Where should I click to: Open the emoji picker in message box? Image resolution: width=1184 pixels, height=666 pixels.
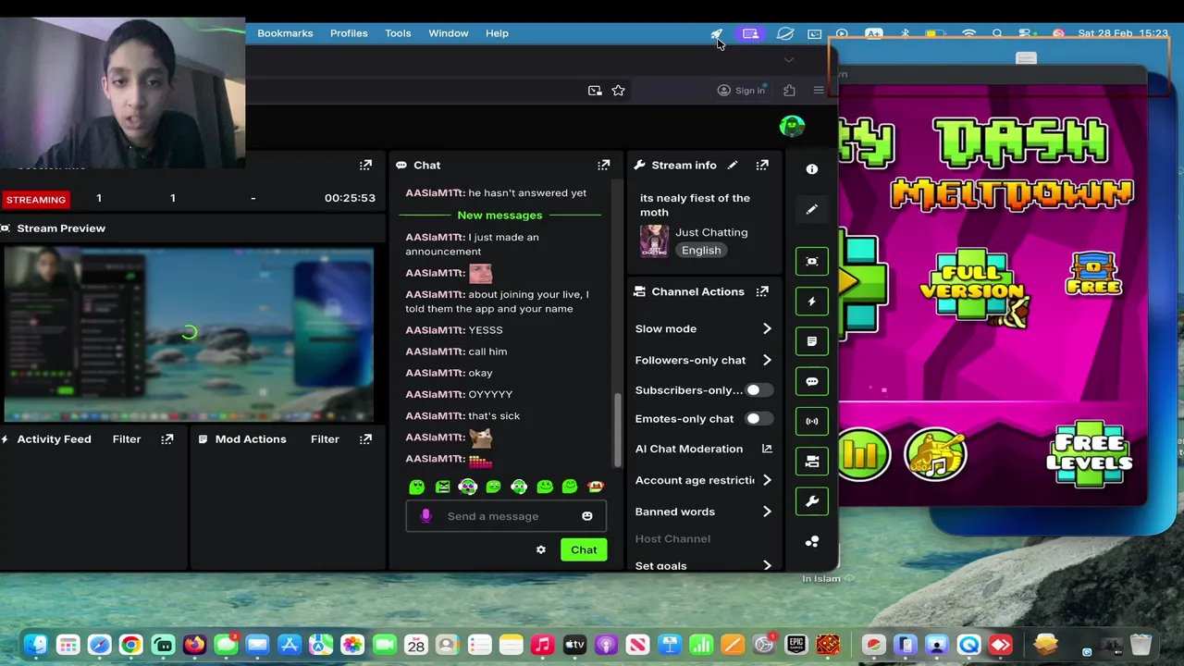tap(586, 516)
